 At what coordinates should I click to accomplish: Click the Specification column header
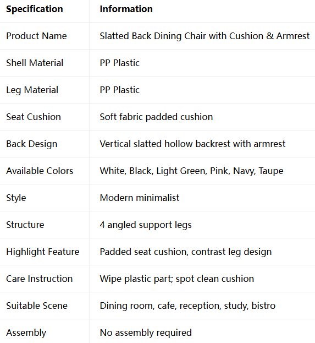35,9
